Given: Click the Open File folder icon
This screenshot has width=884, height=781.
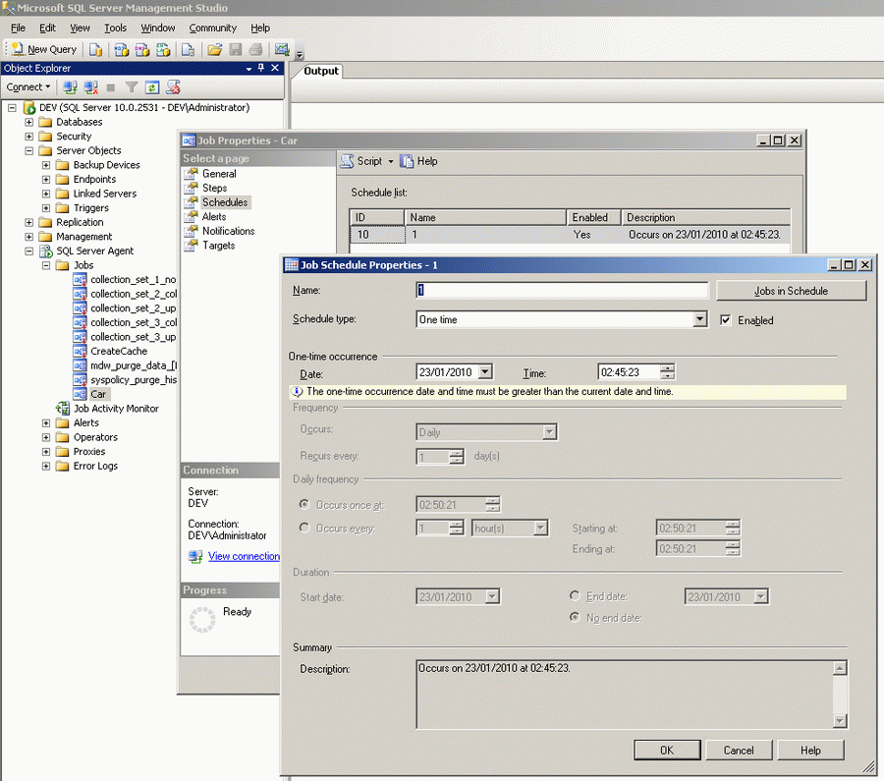Looking at the screenshot, I should point(213,49).
